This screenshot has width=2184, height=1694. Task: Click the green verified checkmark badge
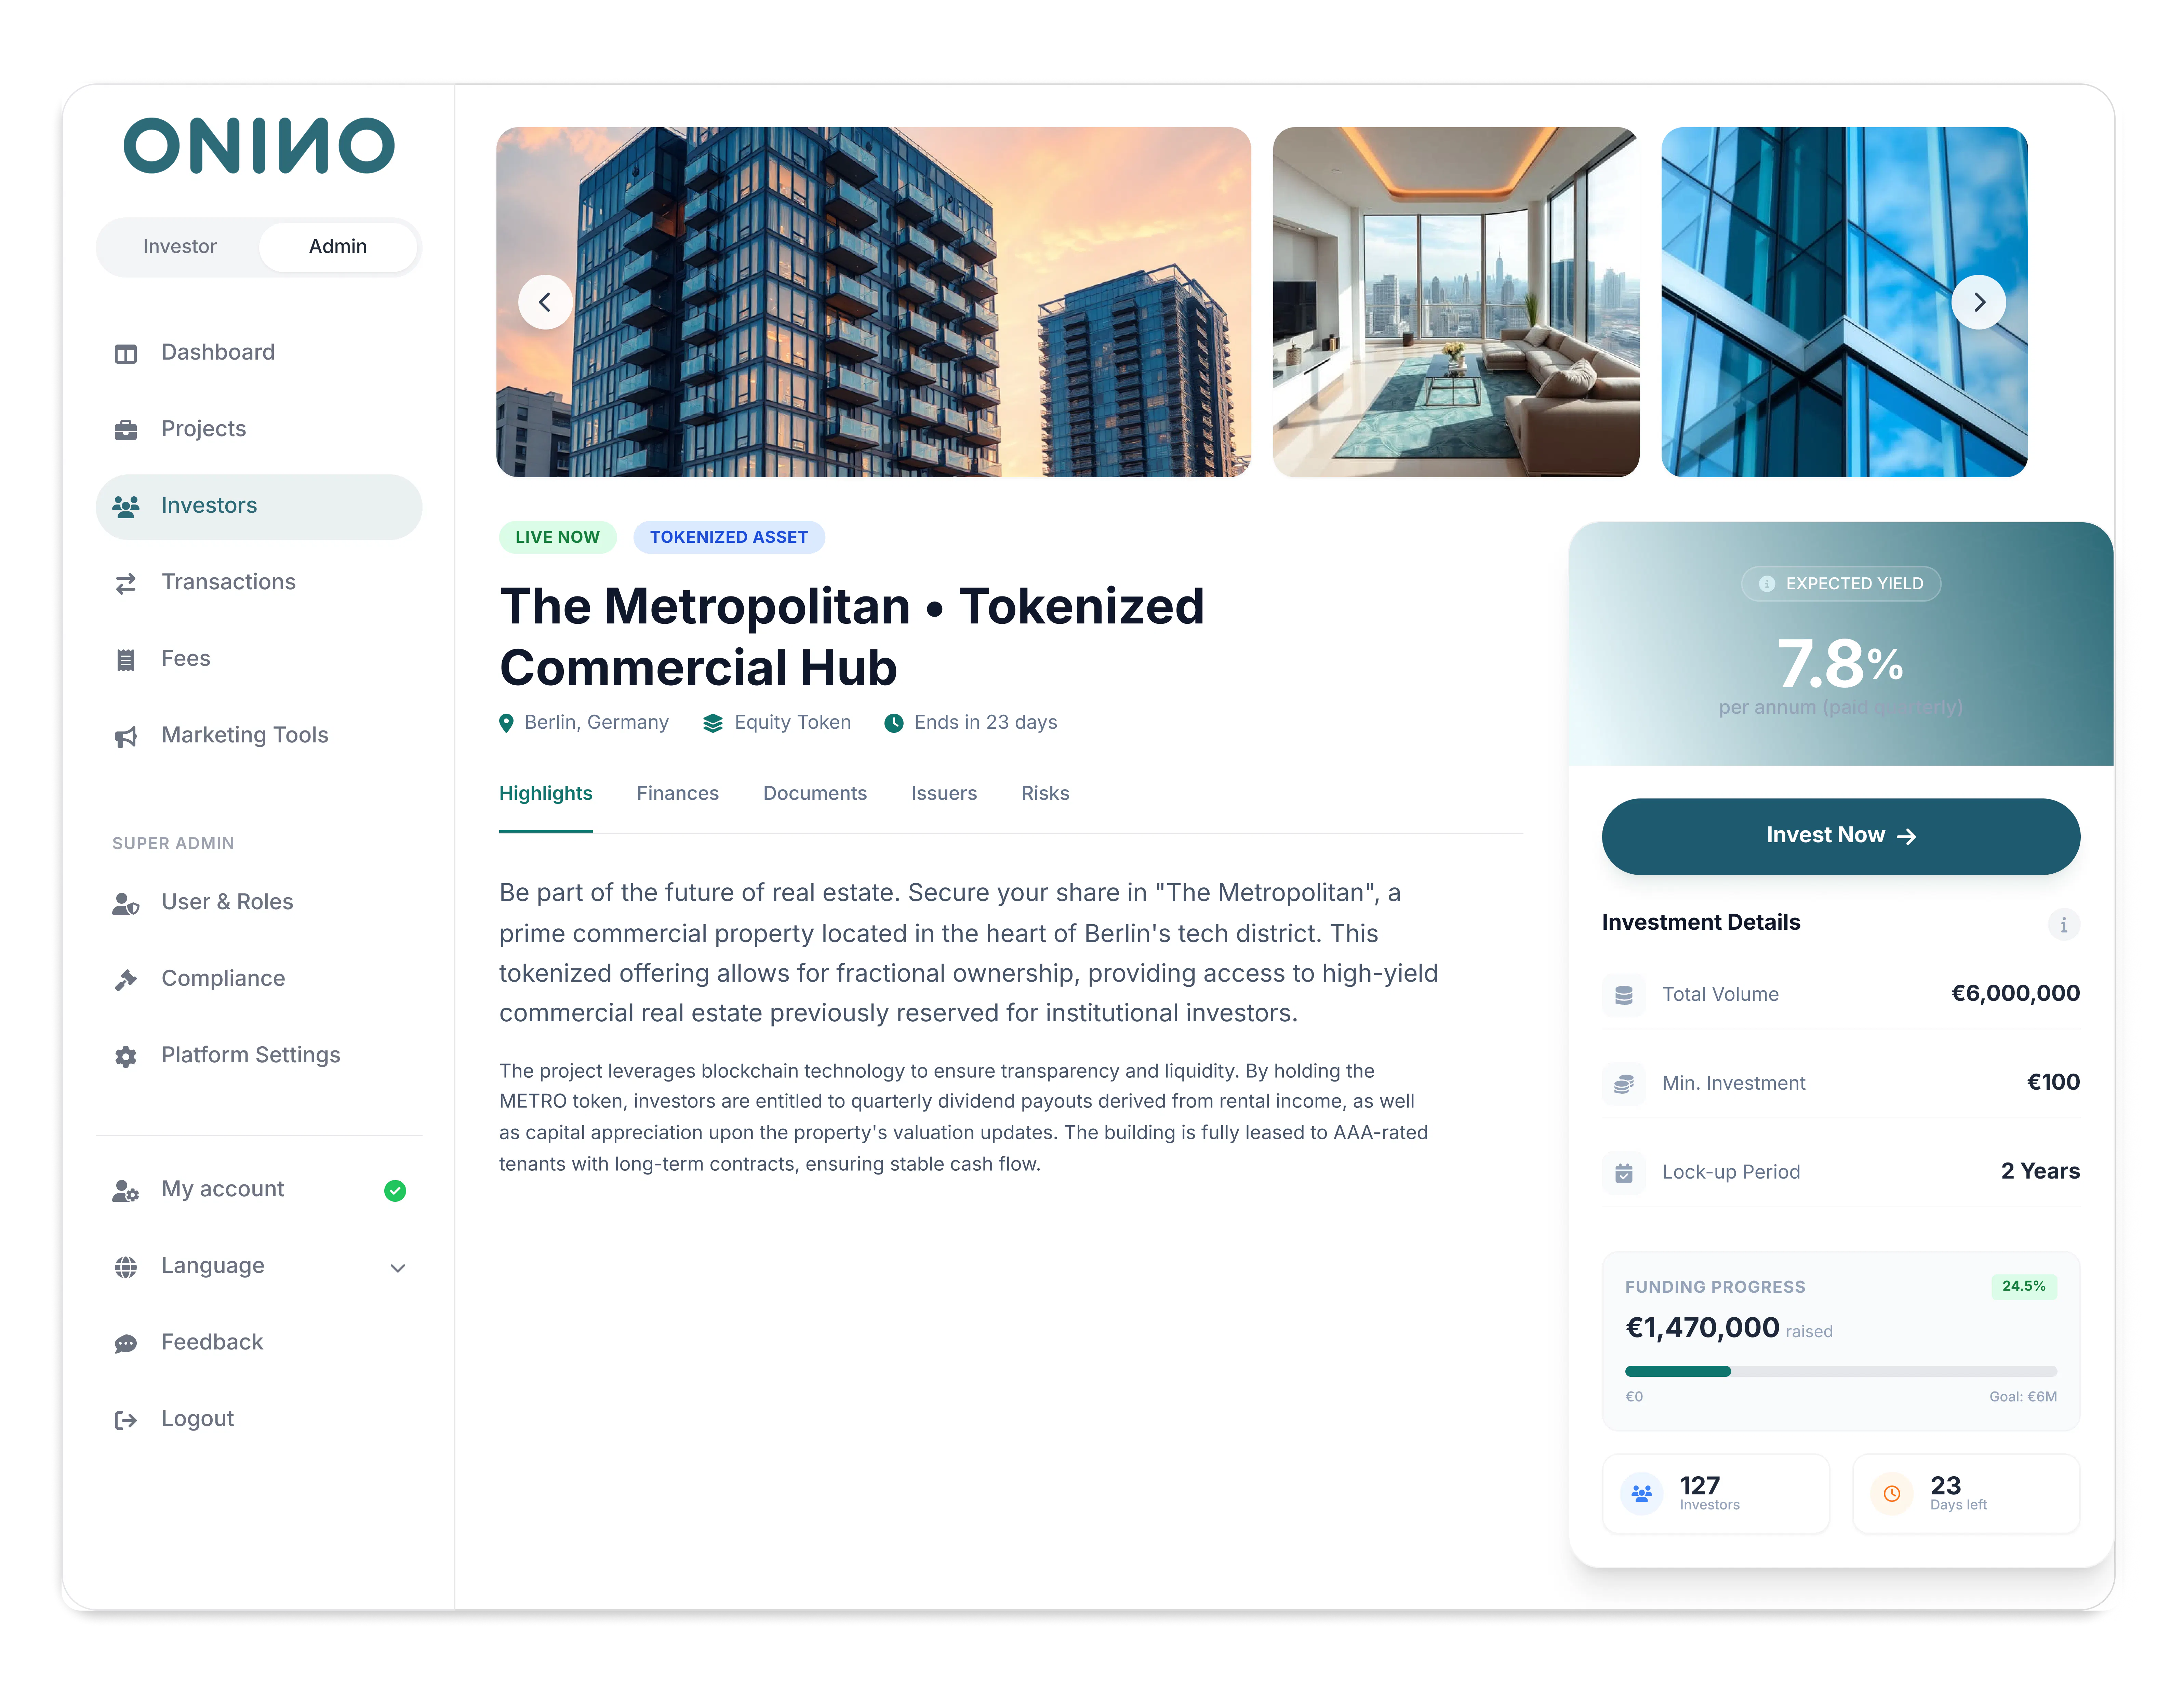tap(395, 1191)
